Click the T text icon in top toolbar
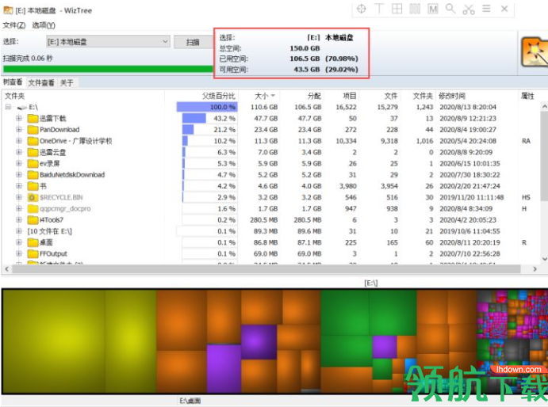 379,9
